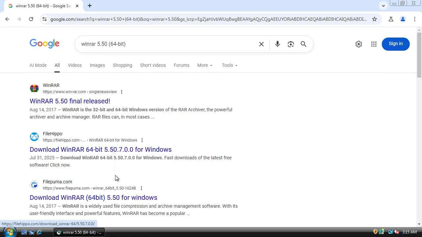Click the FileHippo site favicon

pos(34,137)
